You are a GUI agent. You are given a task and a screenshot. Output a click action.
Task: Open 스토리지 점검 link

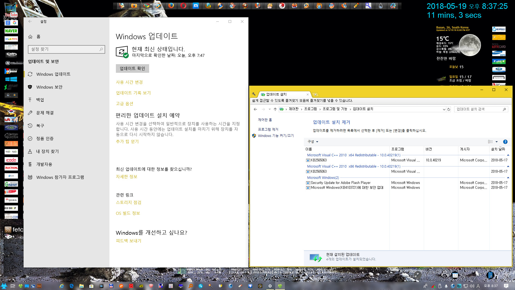[128, 202]
